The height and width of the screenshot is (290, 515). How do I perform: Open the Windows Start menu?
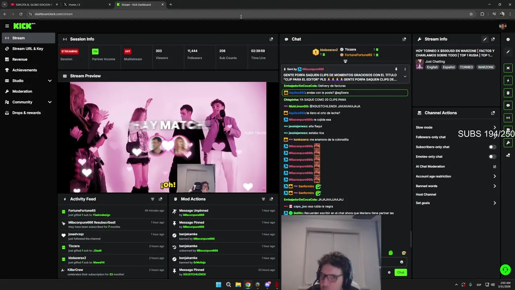click(x=218, y=285)
